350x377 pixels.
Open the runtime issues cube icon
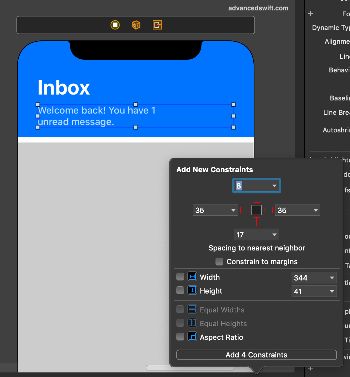click(x=136, y=25)
